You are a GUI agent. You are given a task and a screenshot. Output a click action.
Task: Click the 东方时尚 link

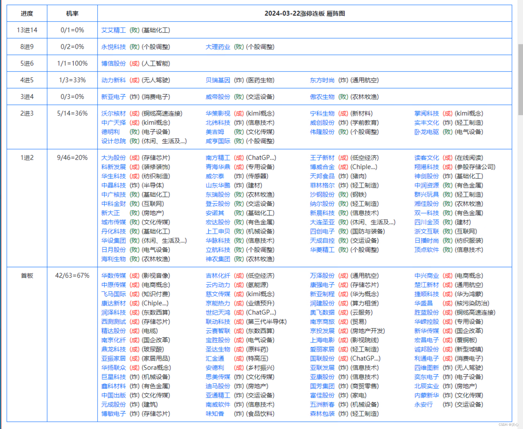point(322,80)
